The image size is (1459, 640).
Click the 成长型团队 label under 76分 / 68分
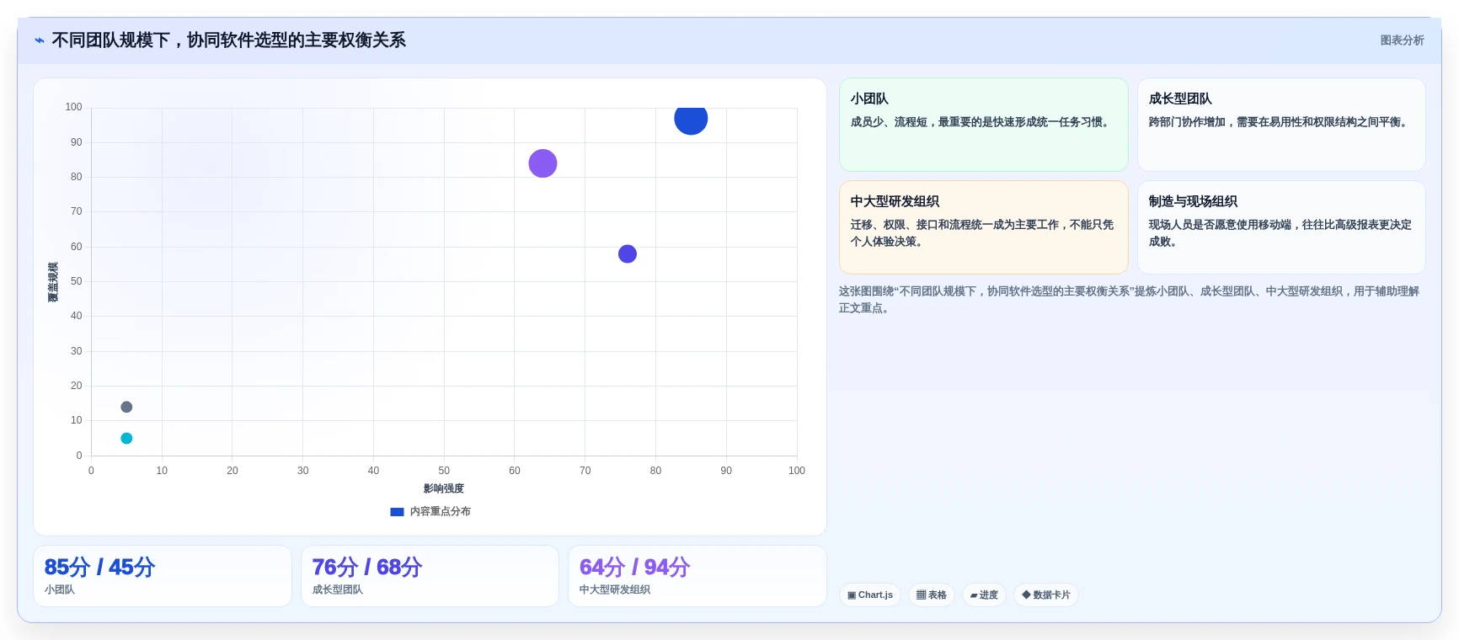[x=338, y=590]
